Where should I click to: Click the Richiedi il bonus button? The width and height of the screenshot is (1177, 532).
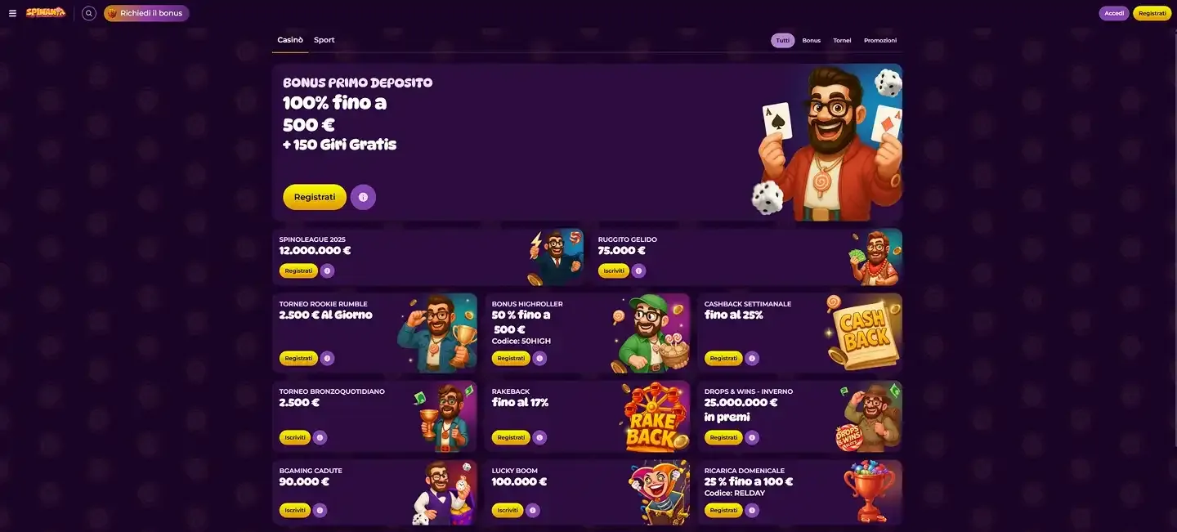(x=146, y=13)
